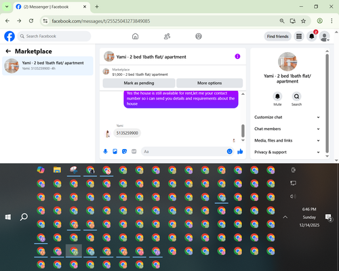Click the chat header title Yami - 2 bed
This screenshot has height=271, width=339.
pos(151,57)
